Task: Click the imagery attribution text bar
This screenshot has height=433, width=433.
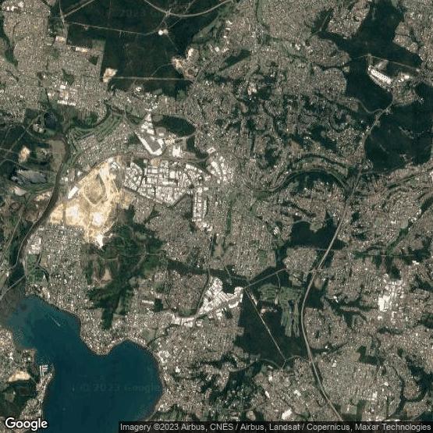Action: (x=275, y=427)
